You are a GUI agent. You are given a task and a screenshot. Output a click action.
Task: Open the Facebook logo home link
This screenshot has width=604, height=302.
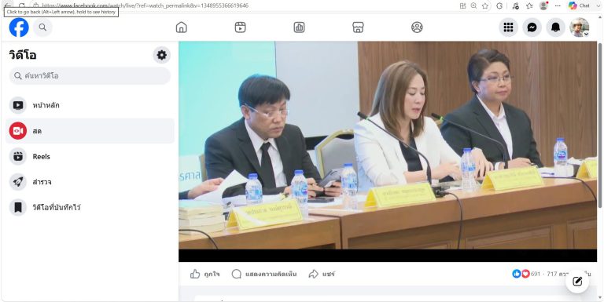19,27
